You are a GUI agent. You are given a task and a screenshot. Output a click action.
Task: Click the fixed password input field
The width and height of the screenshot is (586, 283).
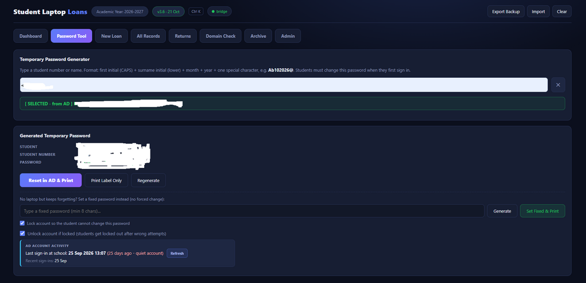[x=252, y=211]
